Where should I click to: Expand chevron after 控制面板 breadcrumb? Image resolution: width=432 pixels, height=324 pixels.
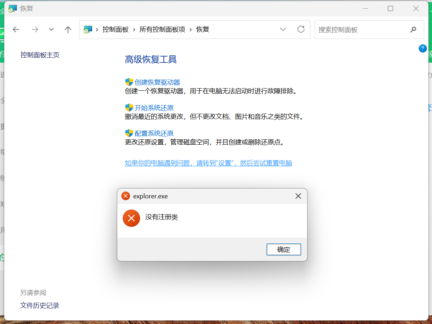point(134,30)
